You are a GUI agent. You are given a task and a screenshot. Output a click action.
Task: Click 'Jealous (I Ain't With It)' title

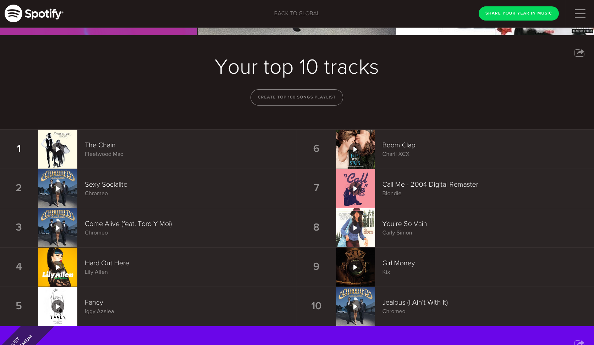(x=415, y=302)
